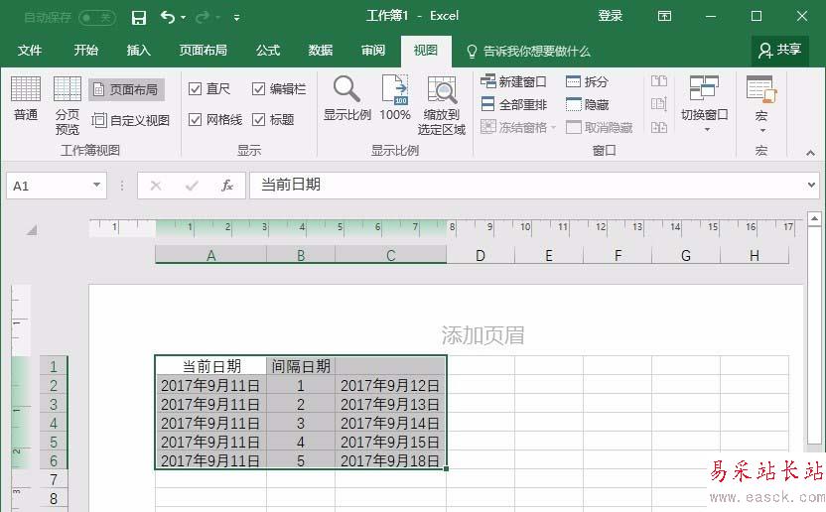This screenshot has height=512, width=826.
Task: Switch to the 插入 tab
Action: (139, 50)
